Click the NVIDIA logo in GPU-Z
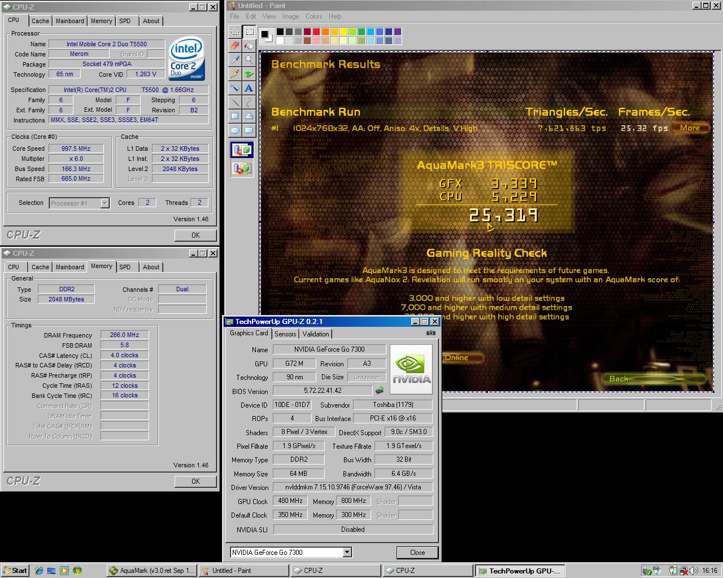 click(x=411, y=369)
